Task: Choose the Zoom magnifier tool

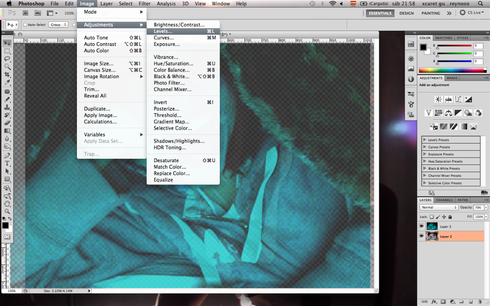Action: [x=7, y=211]
